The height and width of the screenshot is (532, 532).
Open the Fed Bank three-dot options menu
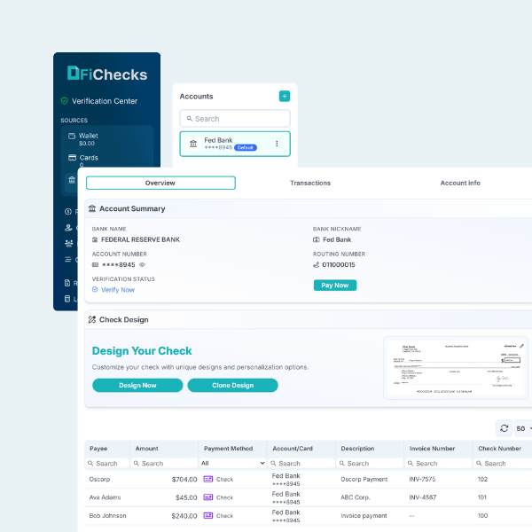click(x=277, y=144)
